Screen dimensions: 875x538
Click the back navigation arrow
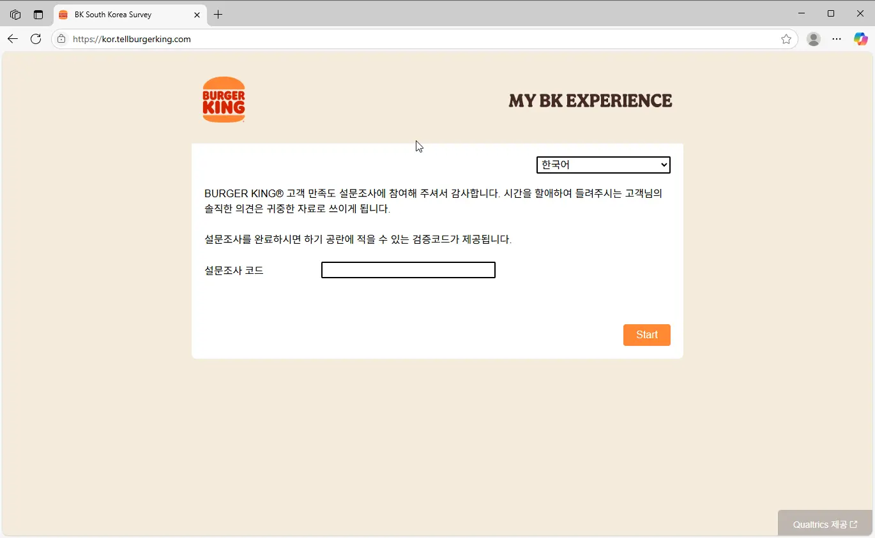click(13, 39)
